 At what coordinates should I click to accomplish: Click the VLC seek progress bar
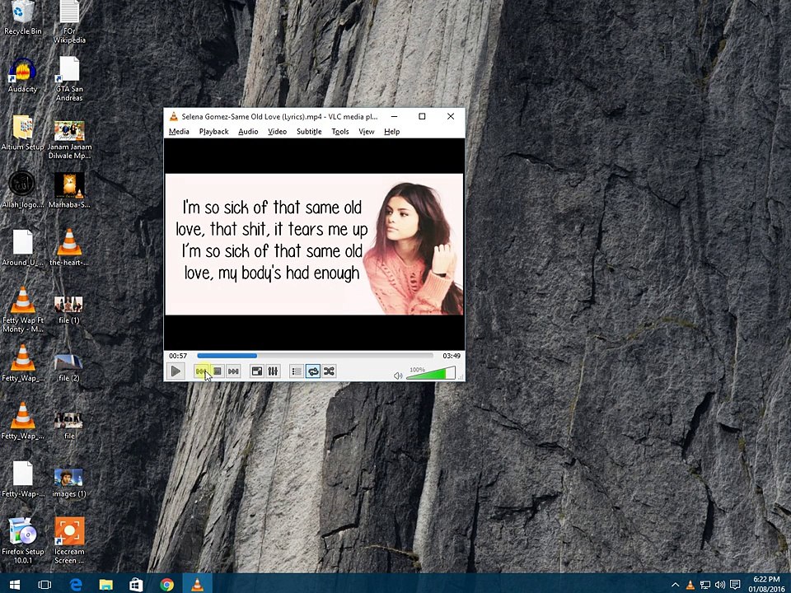click(315, 356)
